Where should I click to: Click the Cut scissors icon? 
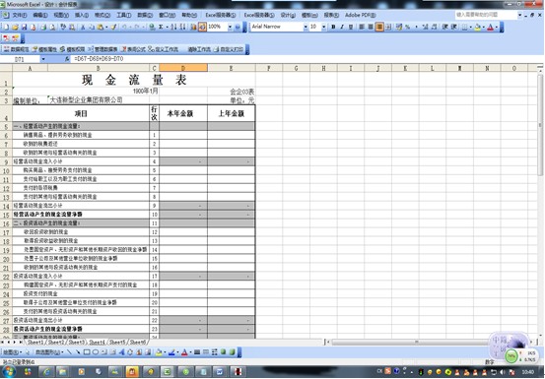(83, 28)
